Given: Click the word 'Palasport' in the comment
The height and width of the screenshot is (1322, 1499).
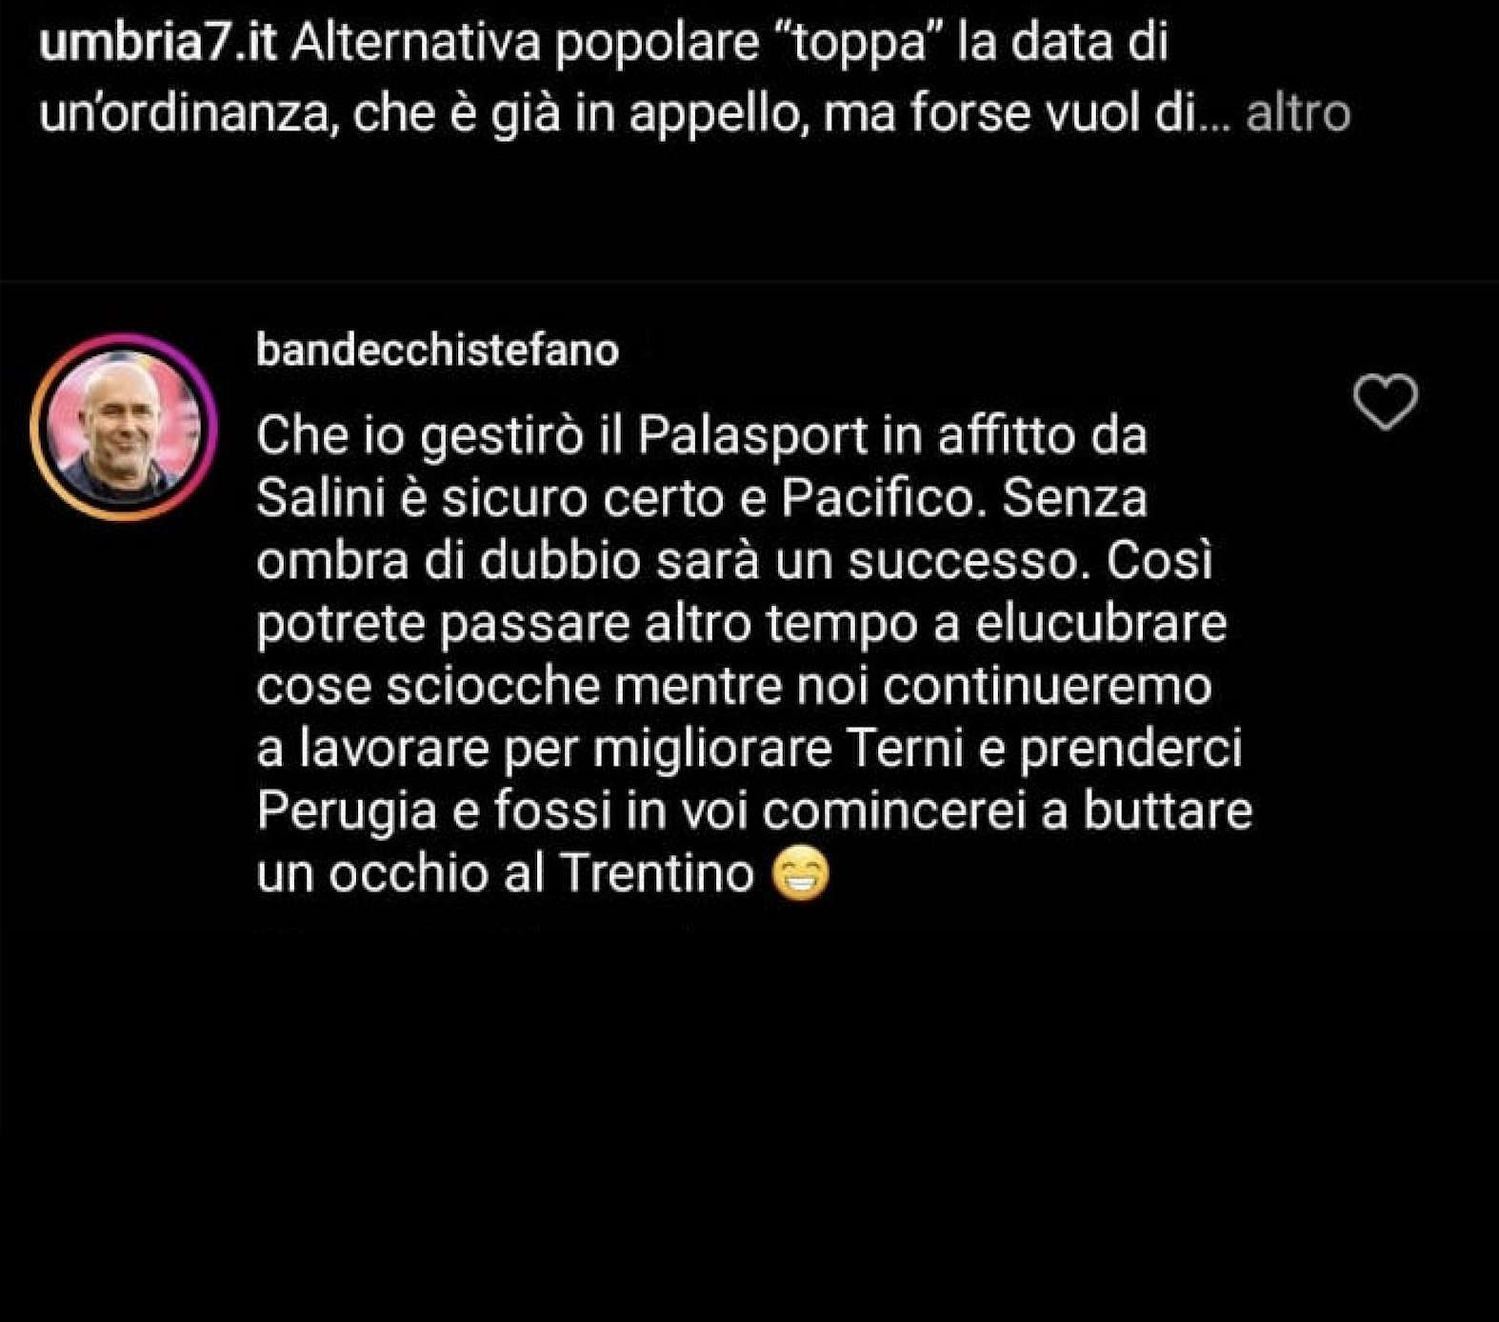Looking at the screenshot, I should pos(752,437).
